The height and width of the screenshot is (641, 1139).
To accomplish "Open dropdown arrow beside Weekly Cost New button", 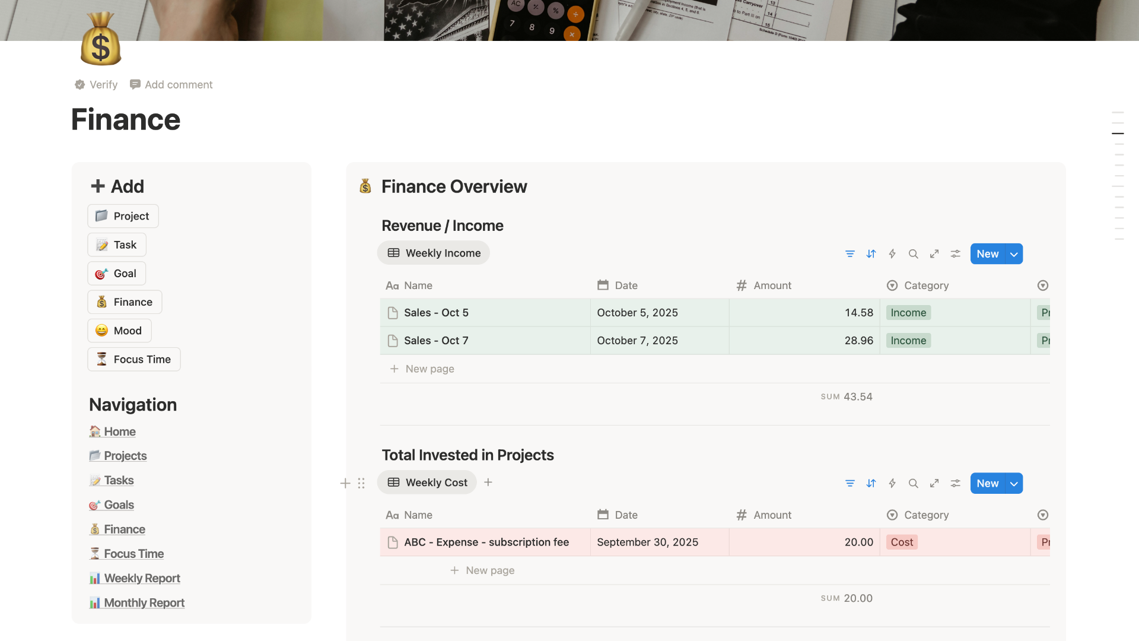I will tap(1014, 484).
